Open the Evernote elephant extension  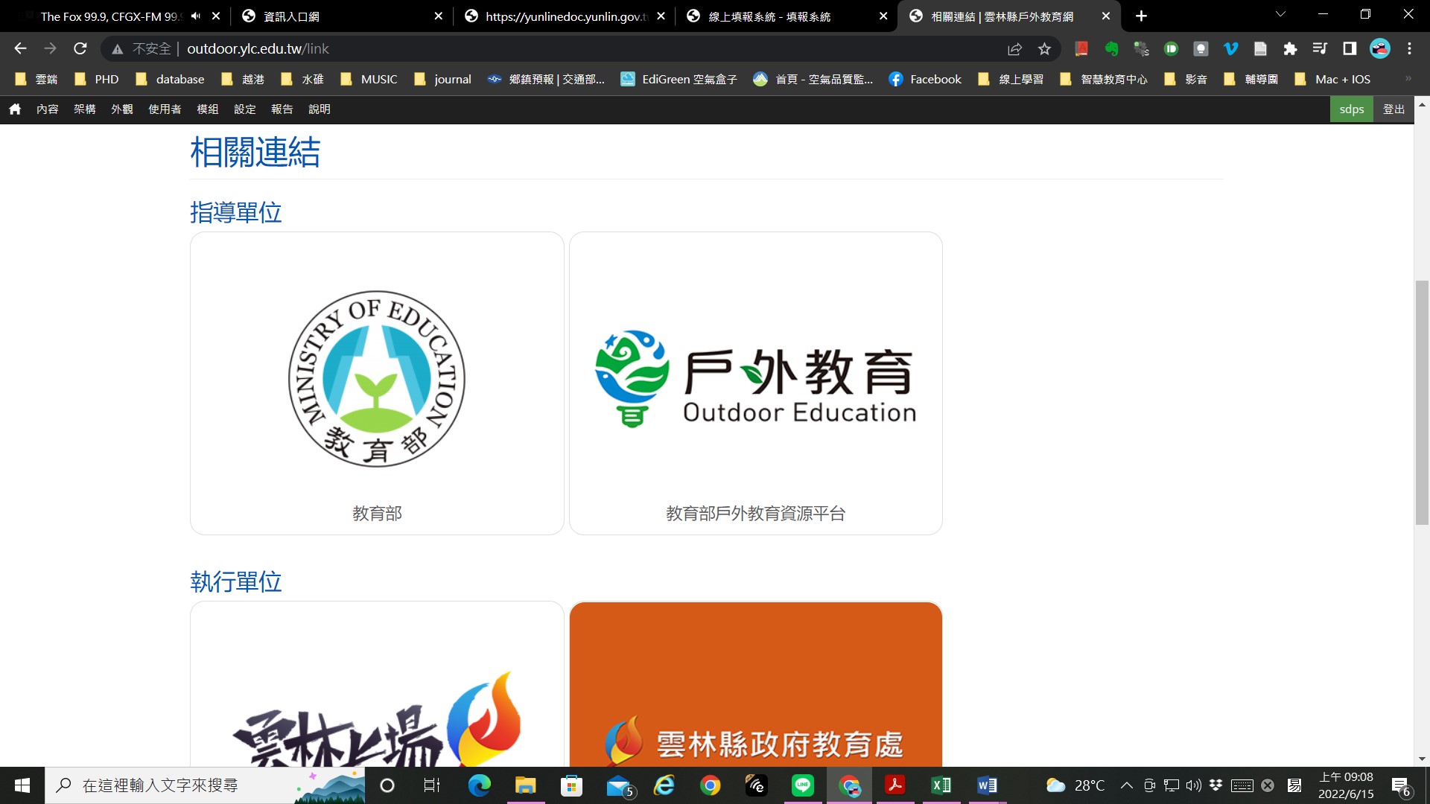tap(1111, 48)
